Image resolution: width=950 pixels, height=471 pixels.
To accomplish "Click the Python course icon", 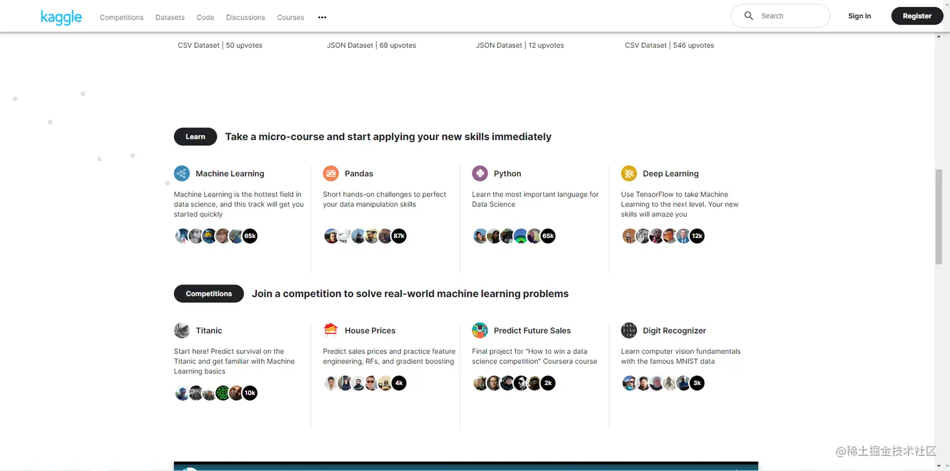I will (x=480, y=173).
